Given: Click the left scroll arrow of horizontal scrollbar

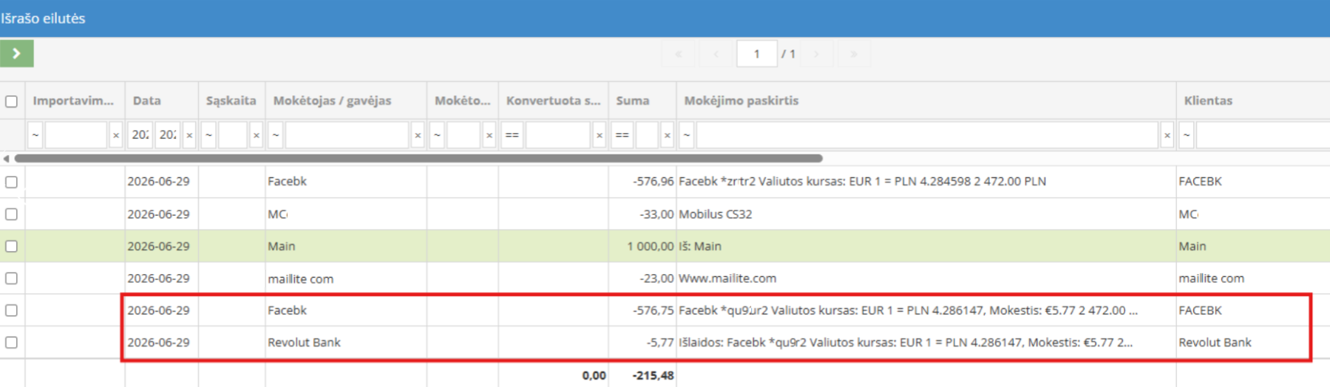Looking at the screenshot, I should 7,158.
